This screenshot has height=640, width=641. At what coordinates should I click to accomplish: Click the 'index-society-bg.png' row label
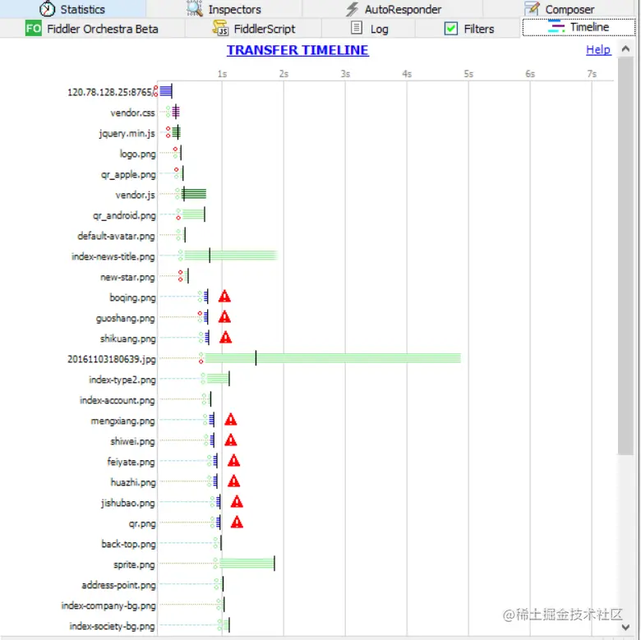(112, 626)
